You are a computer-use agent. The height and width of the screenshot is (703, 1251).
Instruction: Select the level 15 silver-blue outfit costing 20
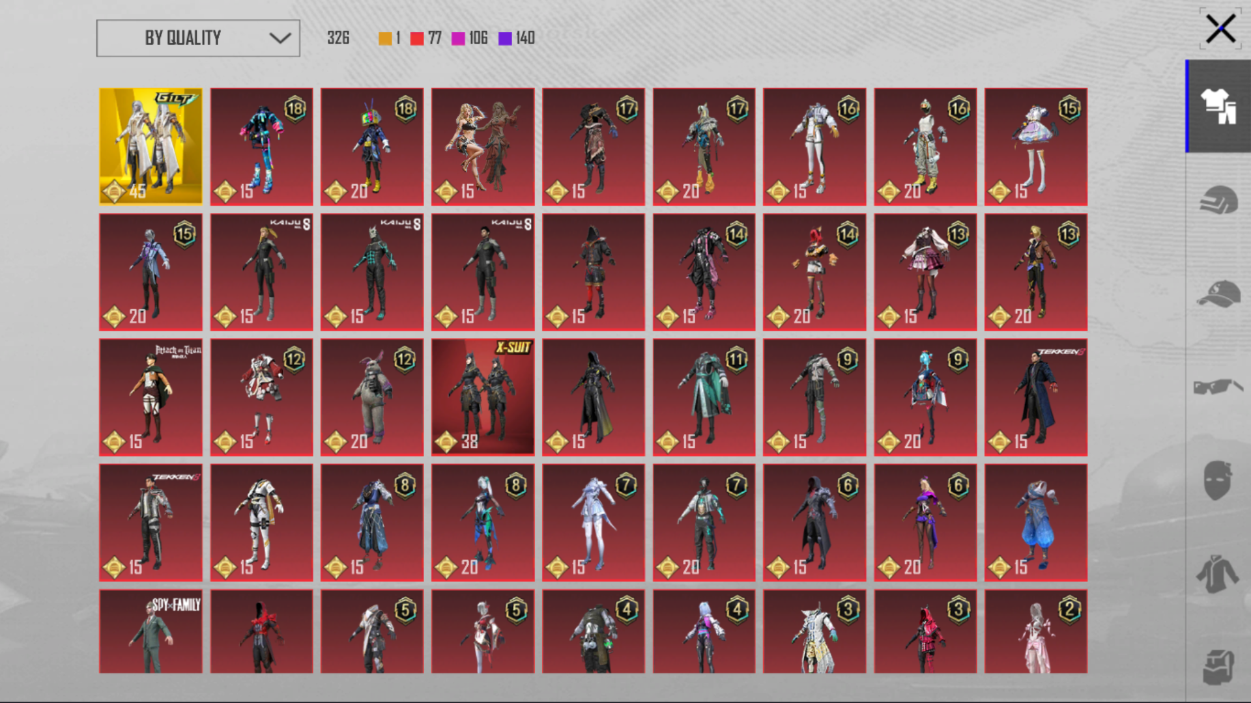(x=151, y=272)
